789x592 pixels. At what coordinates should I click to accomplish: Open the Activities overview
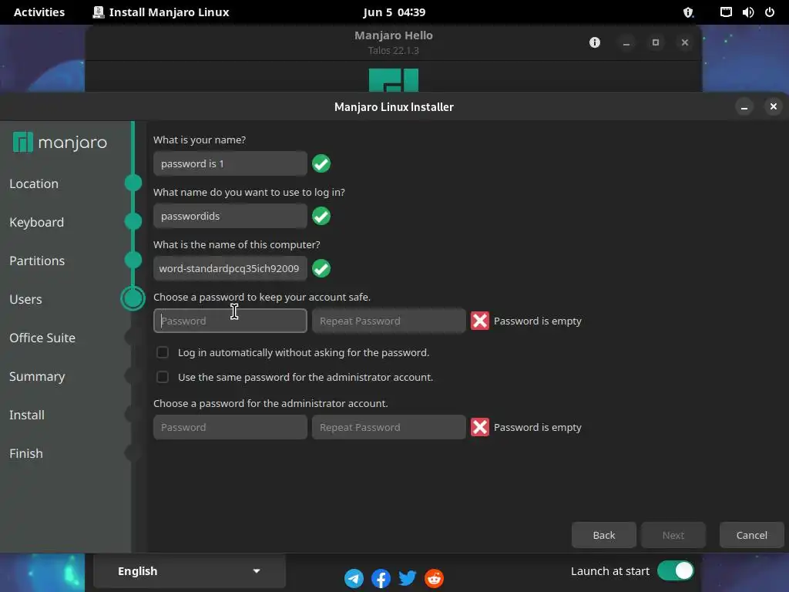coord(39,12)
